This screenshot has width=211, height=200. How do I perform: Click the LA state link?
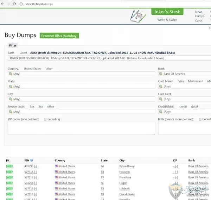click(102, 166)
